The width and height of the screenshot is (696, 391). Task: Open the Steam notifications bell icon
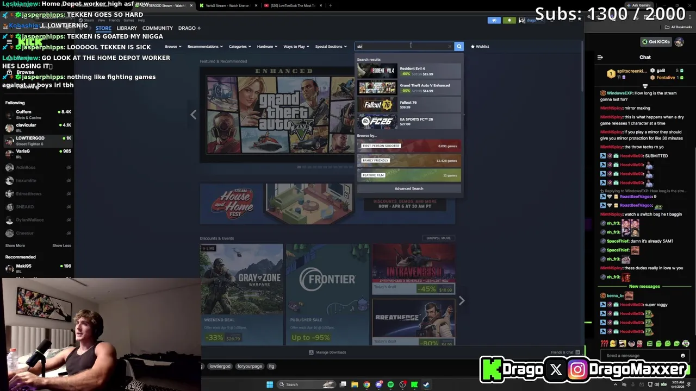pyautogui.click(x=509, y=20)
